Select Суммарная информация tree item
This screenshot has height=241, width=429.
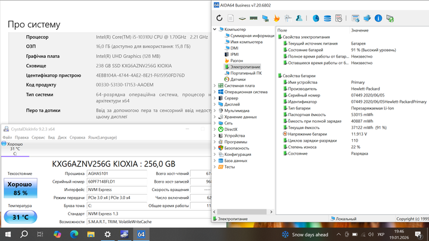pyautogui.click(x=250, y=36)
